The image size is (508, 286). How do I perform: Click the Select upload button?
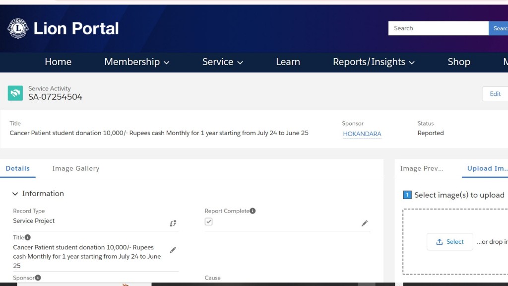(x=449, y=242)
